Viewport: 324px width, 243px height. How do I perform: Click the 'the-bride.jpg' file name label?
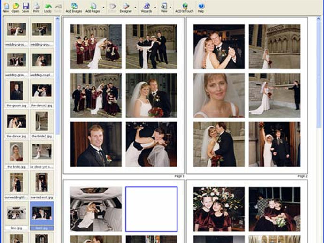click(16, 167)
